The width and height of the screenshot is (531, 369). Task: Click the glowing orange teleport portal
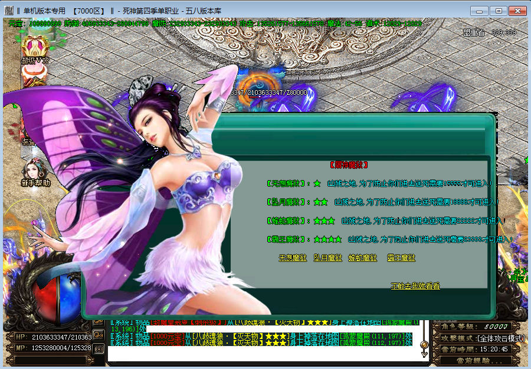258,85
